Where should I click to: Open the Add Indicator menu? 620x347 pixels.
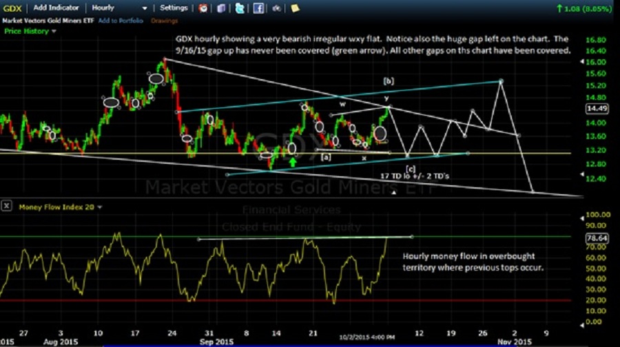(56, 8)
